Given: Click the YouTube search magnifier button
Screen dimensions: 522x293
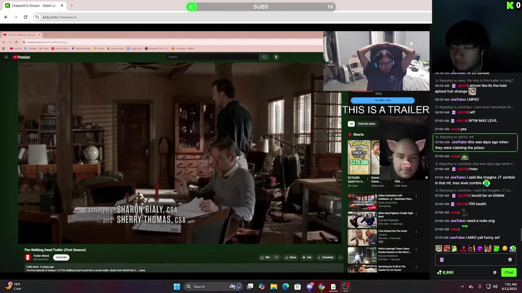Looking at the screenshot, I should [x=264, y=57].
